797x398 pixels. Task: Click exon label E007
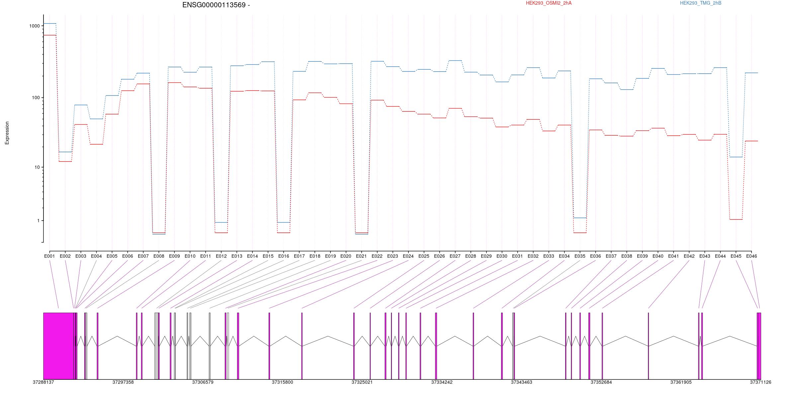coord(143,256)
